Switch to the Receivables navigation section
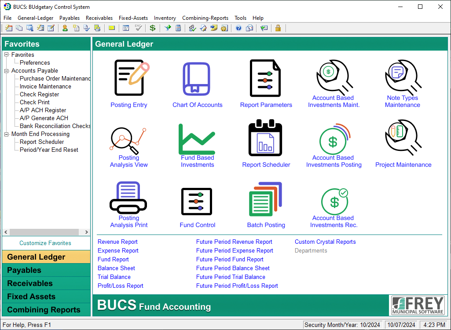The image size is (451, 330). pyautogui.click(x=46, y=283)
